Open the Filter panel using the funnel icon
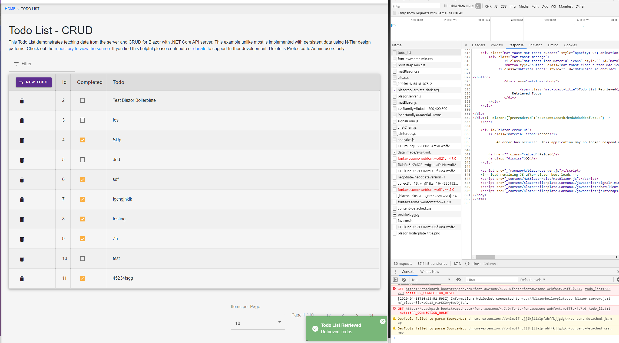 click(16, 64)
